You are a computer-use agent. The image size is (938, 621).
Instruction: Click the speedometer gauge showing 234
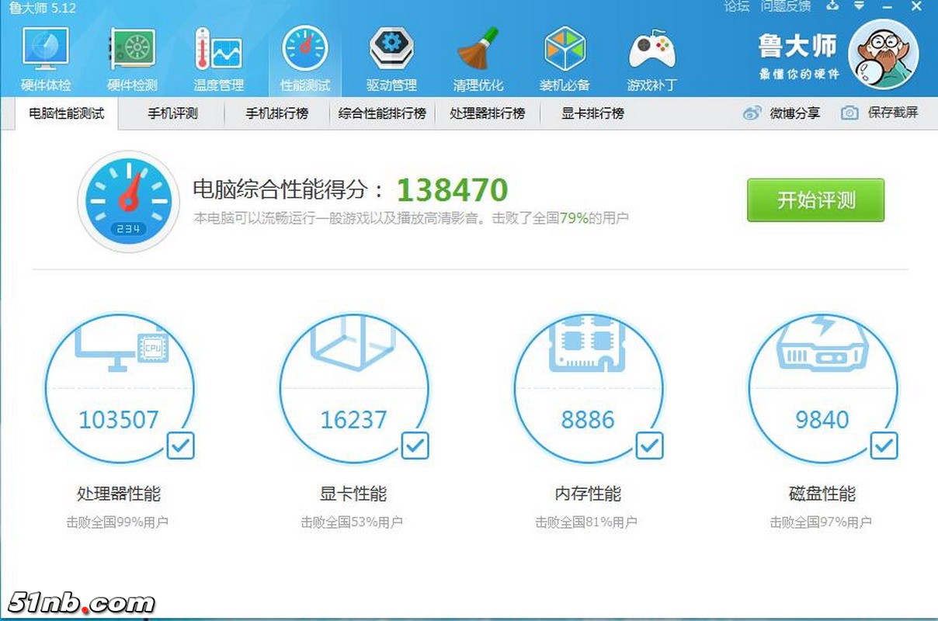127,200
